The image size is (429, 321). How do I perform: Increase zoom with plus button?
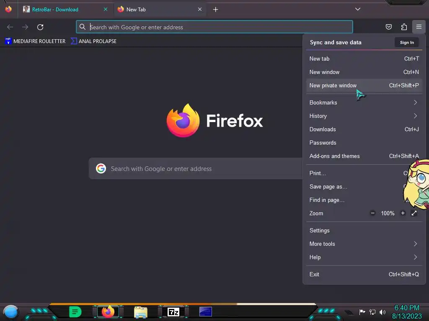[403, 213]
